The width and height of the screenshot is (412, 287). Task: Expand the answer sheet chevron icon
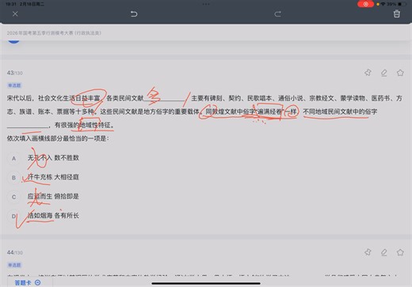coord(38,282)
